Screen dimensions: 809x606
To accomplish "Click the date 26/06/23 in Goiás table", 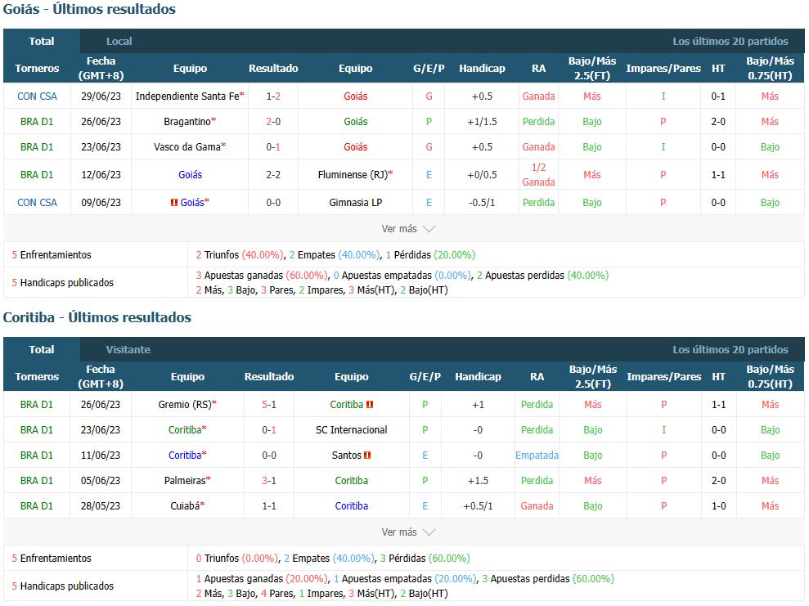I will tap(101, 122).
